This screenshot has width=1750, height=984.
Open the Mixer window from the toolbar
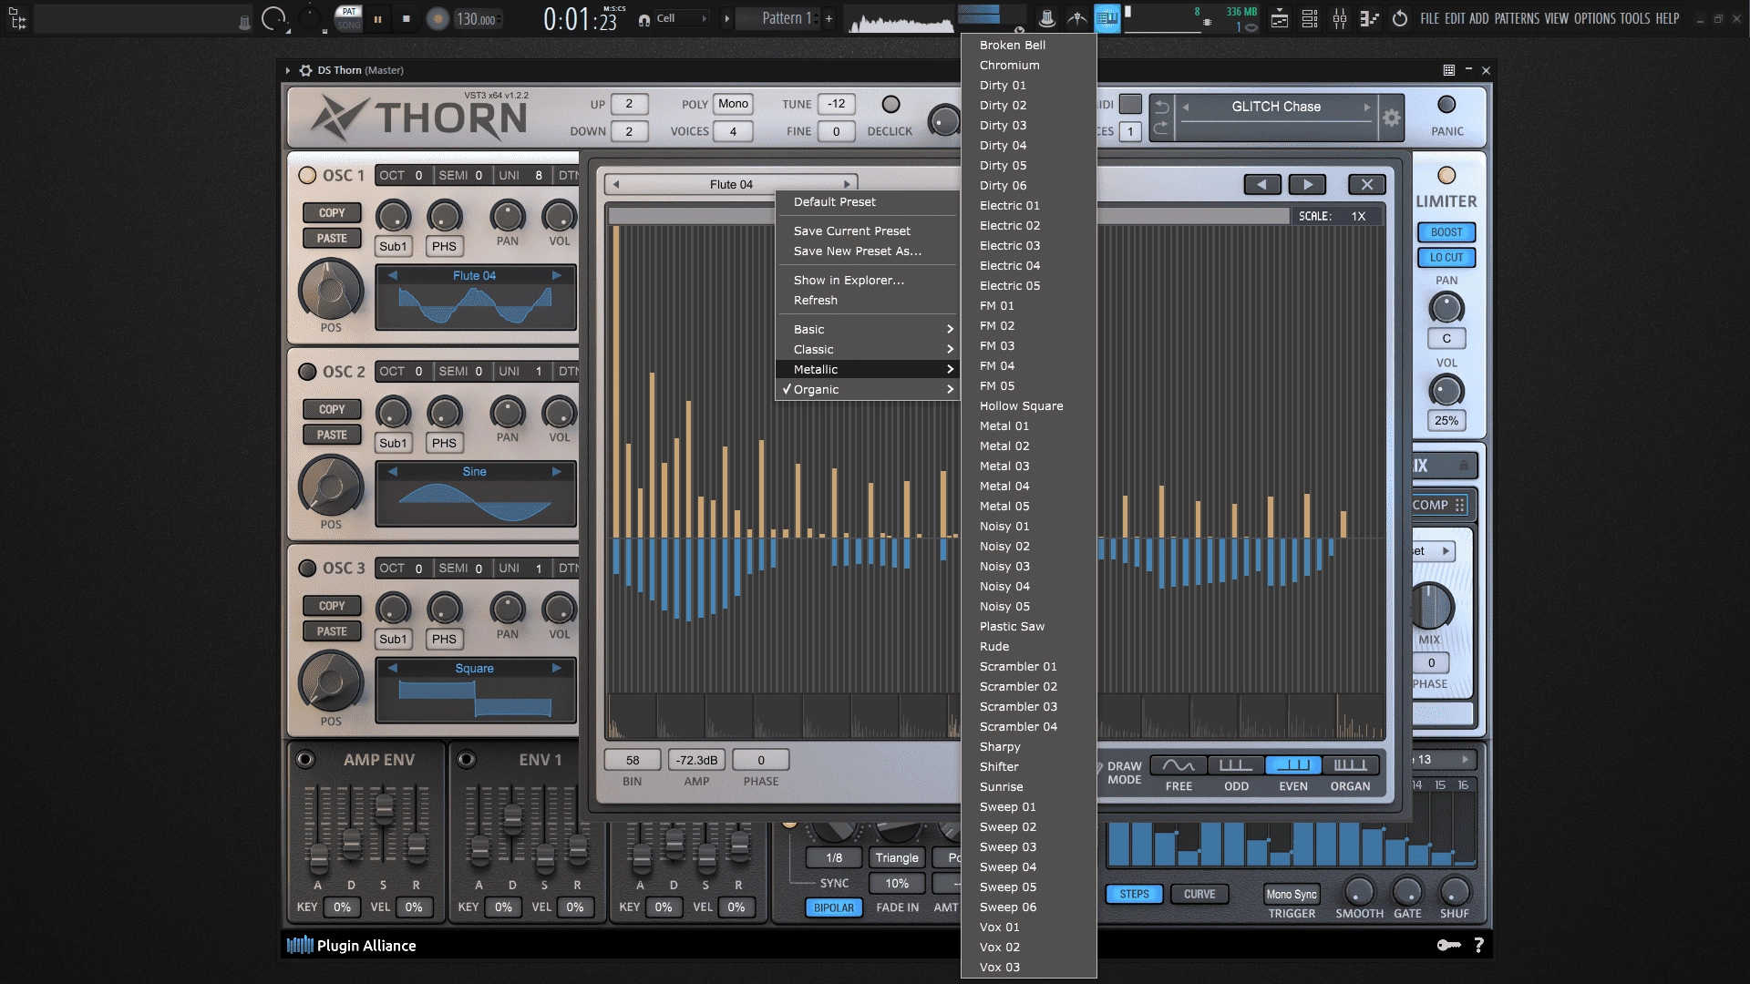[x=1340, y=18]
